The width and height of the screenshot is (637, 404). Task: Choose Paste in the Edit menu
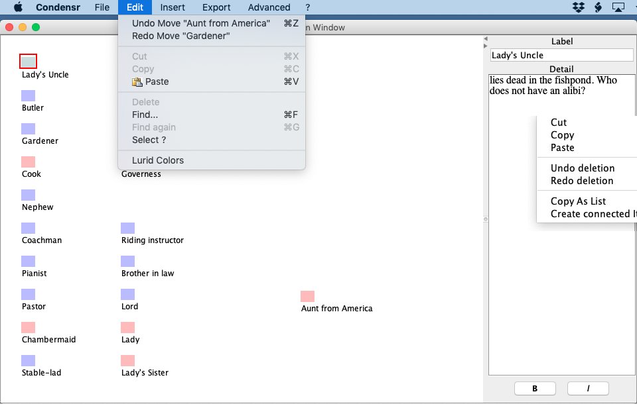click(212, 81)
